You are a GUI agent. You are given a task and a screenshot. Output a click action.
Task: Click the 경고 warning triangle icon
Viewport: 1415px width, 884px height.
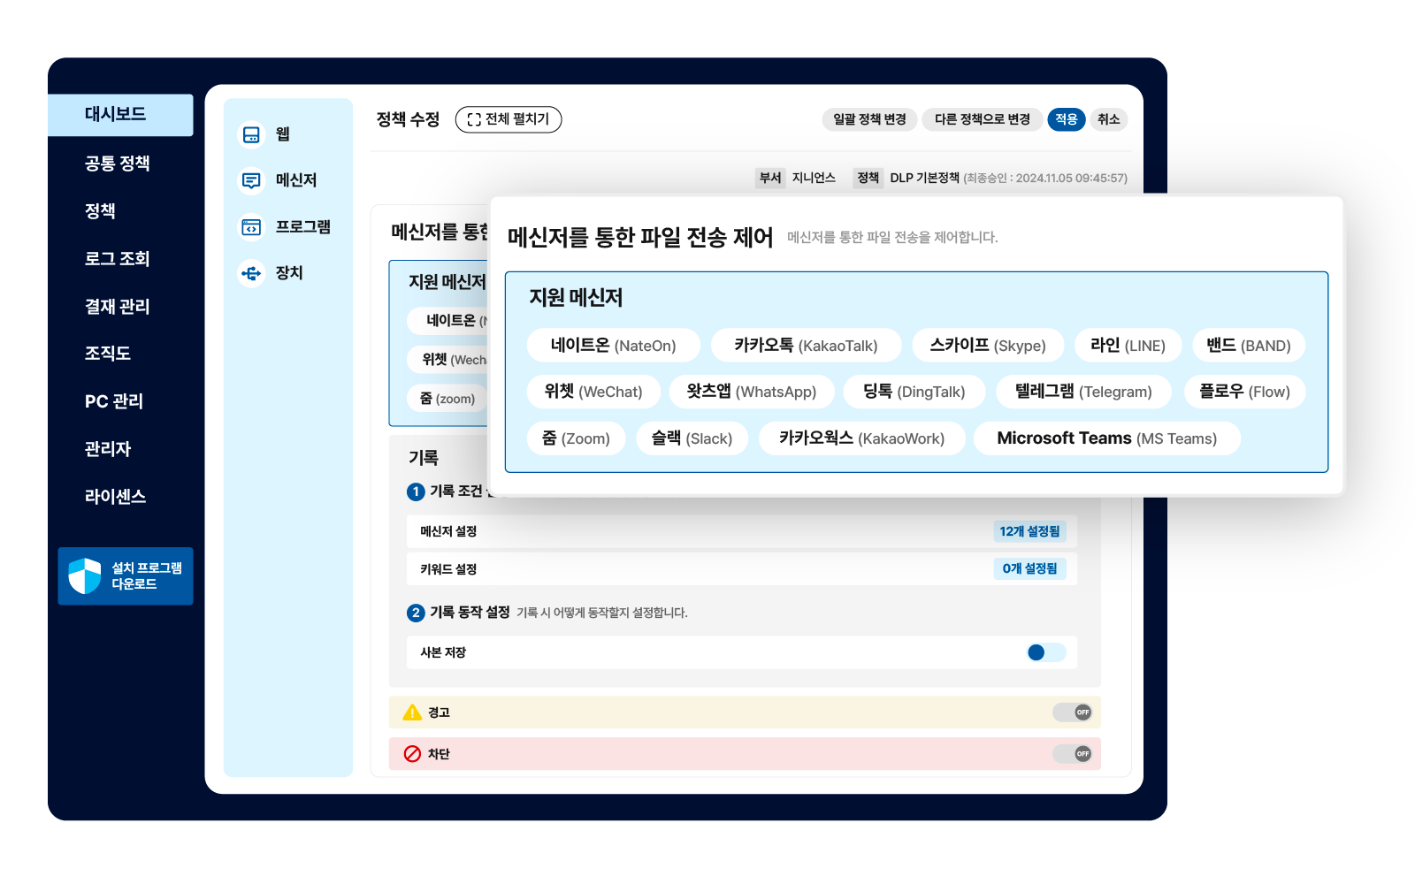pyautogui.click(x=412, y=713)
